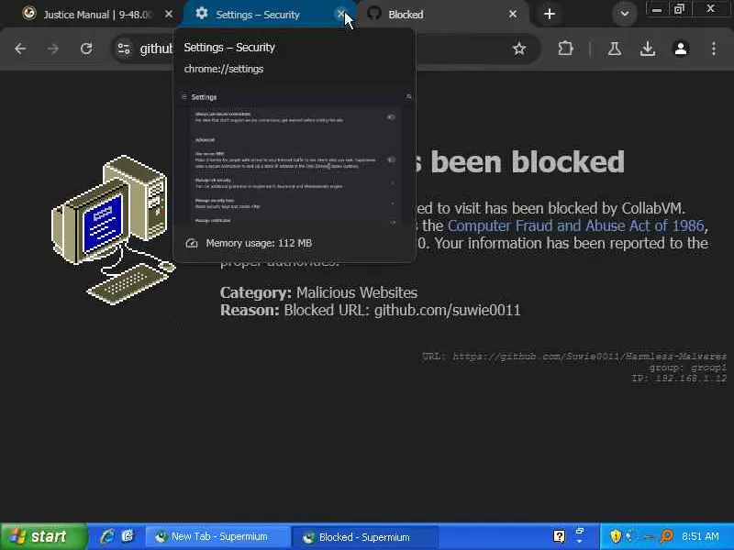Click the network connection tray icon

pos(631,536)
